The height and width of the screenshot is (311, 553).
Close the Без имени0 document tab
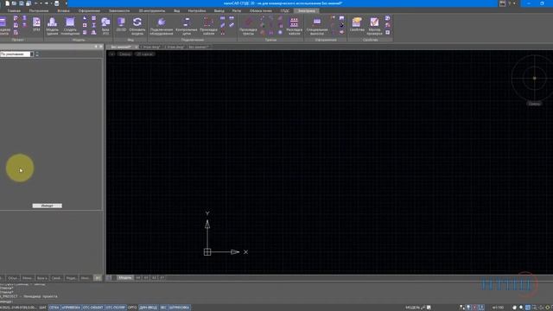pos(137,47)
